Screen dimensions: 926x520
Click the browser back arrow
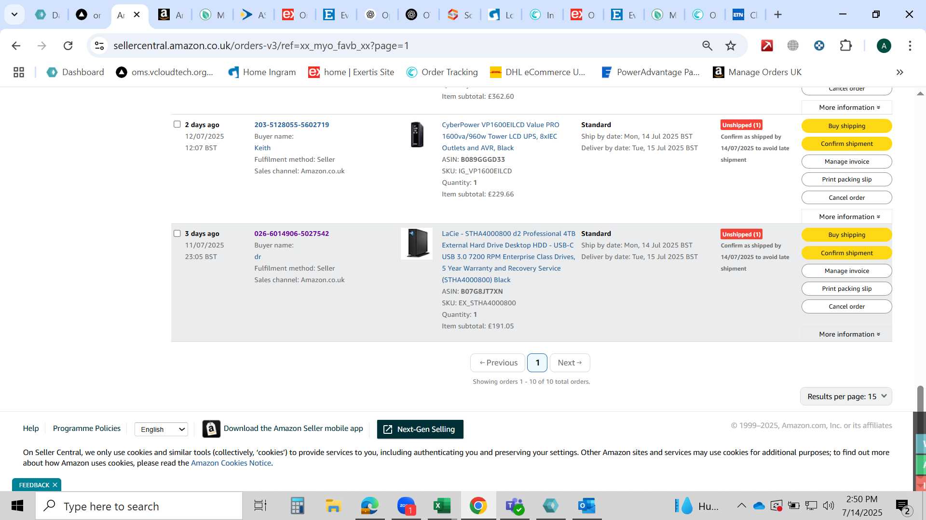pos(16,46)
